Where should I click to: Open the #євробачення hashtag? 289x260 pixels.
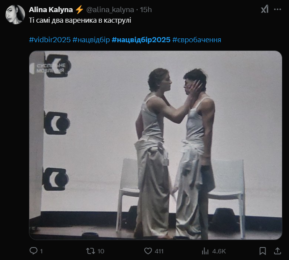click(x=197, y=39)
